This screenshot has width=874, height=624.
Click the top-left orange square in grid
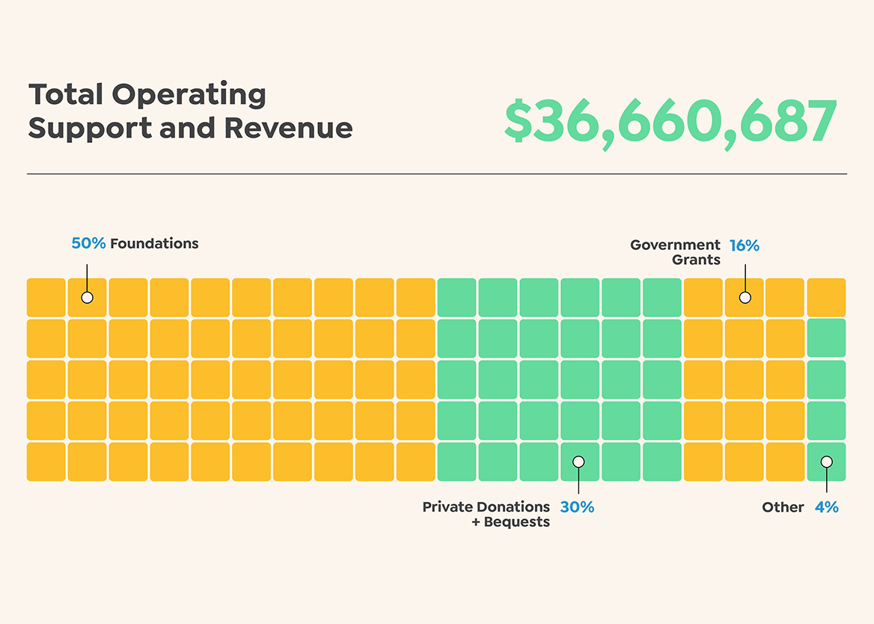pos(46,297)
